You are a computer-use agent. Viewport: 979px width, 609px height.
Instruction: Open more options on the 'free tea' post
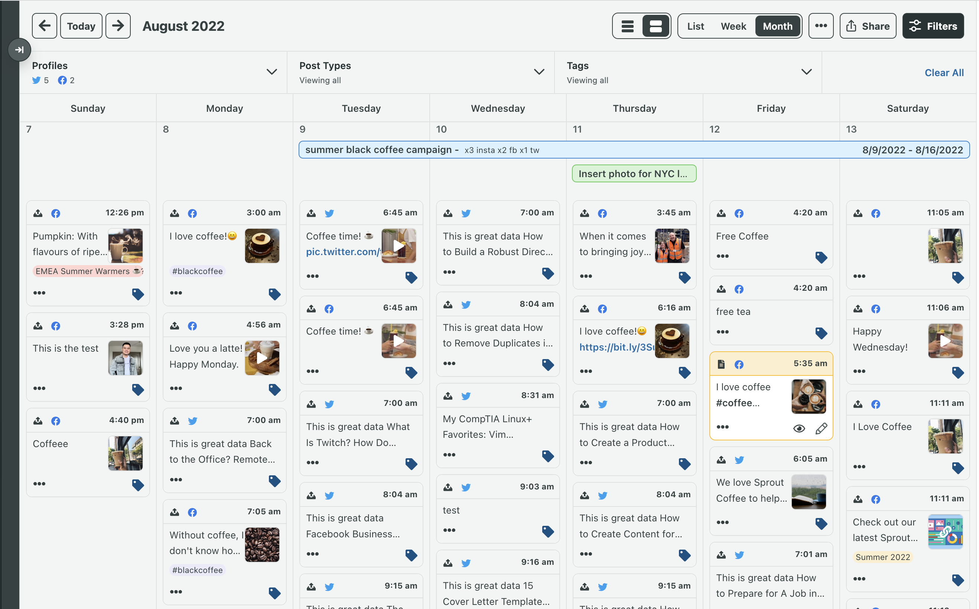pyautogui.click(x=722, y=332)
